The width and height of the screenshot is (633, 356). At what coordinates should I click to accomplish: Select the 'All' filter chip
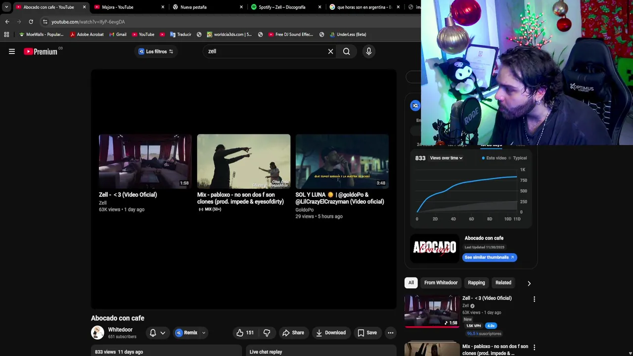click(x=411, y=283)
